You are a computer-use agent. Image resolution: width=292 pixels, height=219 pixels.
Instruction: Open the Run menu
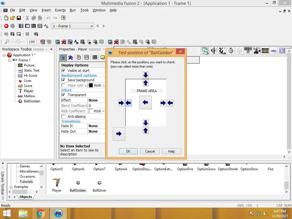coord(73,10)
